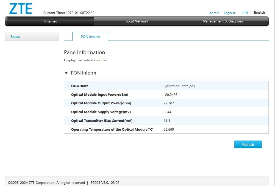275x186 pixels.
Task: Click the input power value -20.0436
Action: [x=170, y=95]
